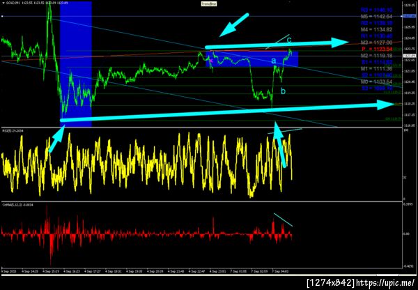This screenshot has width=418, height=290.
Task: Click the 7 Sep 01:55 time axis label
Action: pyautogui.click(x=238, y=271)
